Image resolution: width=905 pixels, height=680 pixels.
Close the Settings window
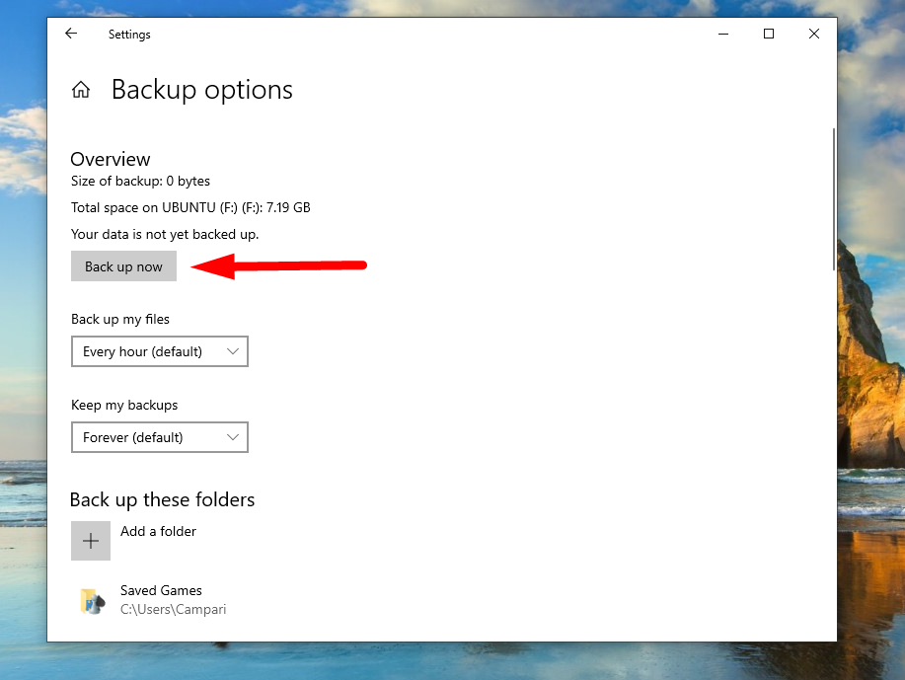tap(814, 34)
